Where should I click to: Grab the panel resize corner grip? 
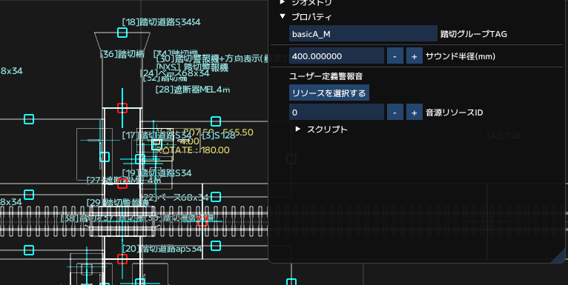coord(559,256)
